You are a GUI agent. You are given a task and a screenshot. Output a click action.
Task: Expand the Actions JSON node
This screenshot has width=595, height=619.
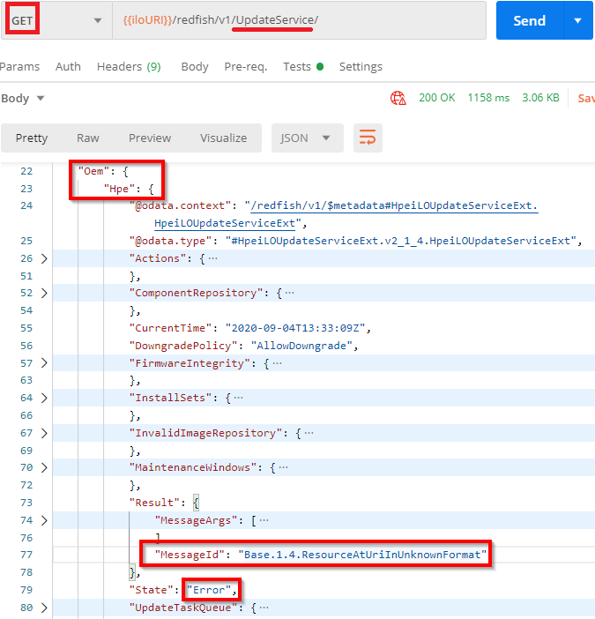click(x=44, y=258)
